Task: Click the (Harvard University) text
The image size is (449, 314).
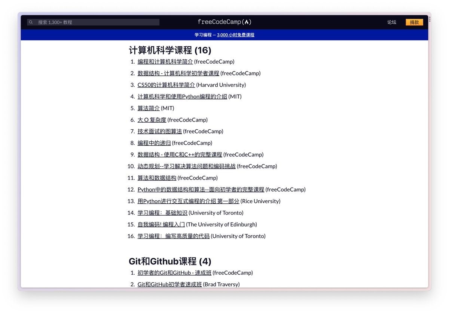Action: (221, 85)
